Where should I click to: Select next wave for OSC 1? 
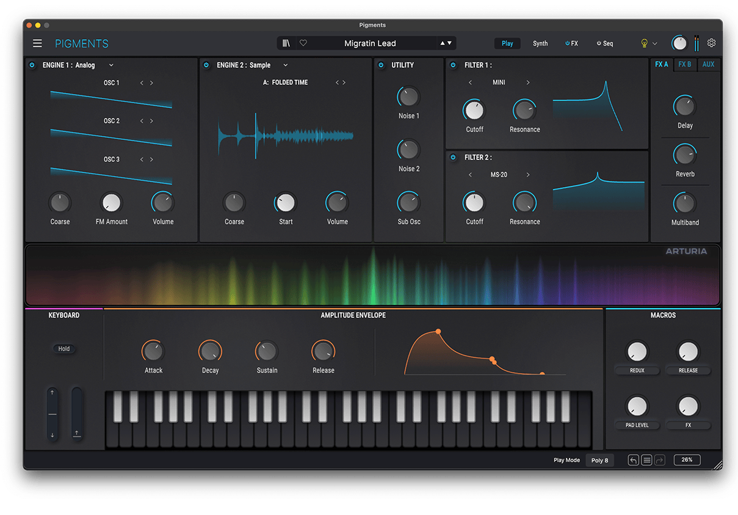(x=151, y=83)
